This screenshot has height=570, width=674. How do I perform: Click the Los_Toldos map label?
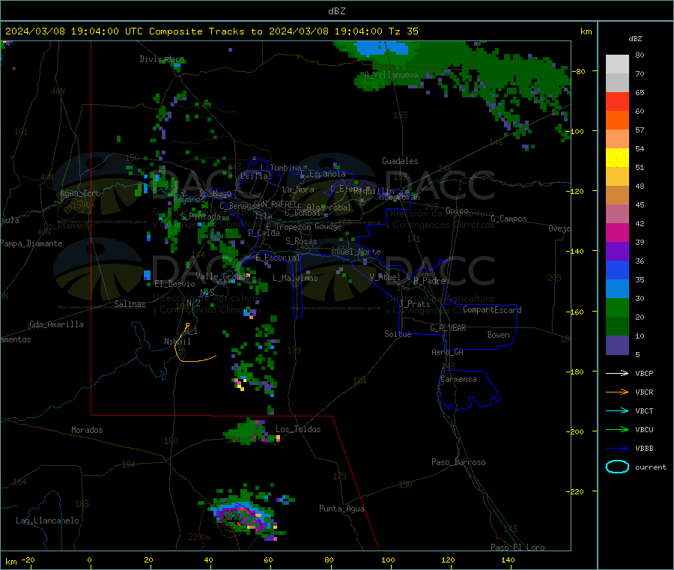click(x=298, y=429)
